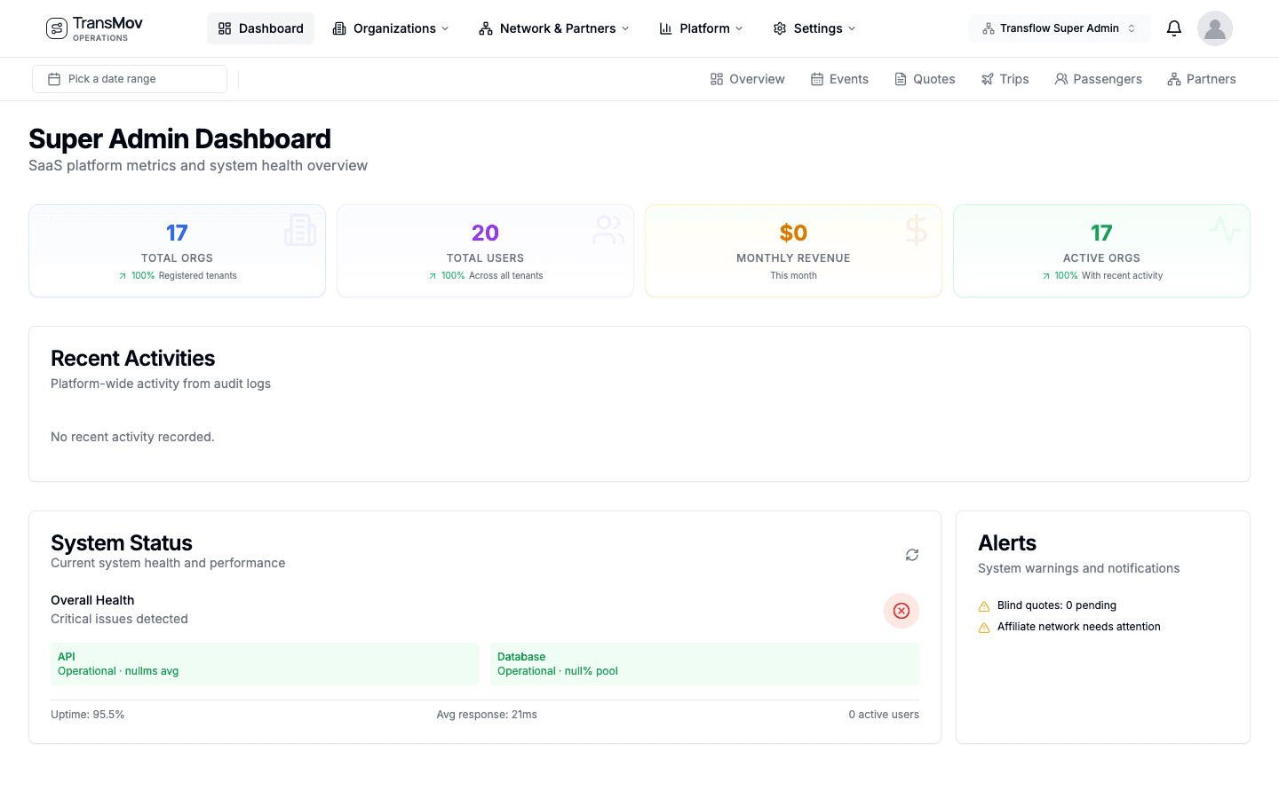The image size is (1279, 799).
Task: Switch to the Trips tab
Action: tap(1005, 79)
